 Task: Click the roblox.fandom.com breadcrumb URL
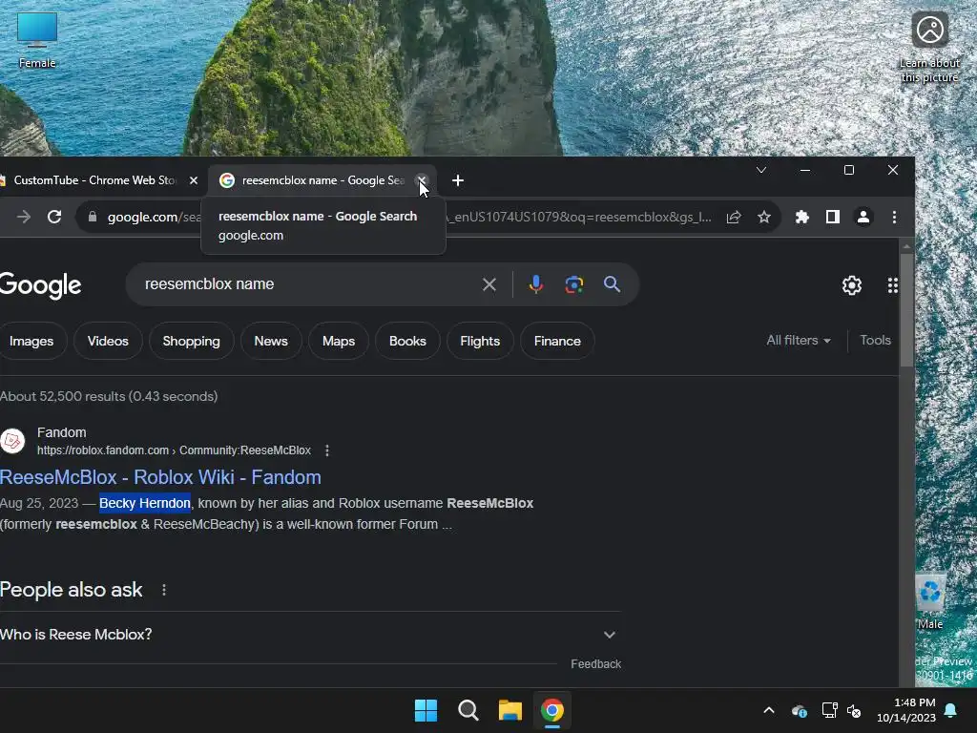coord(174,450)
